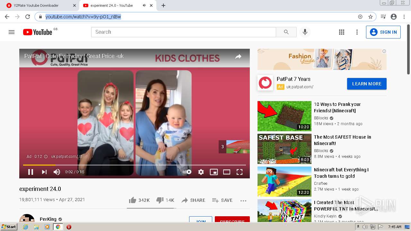Click the LEARN MORE ad button
This screenshot has height=231, width=411.
(367, 84)
